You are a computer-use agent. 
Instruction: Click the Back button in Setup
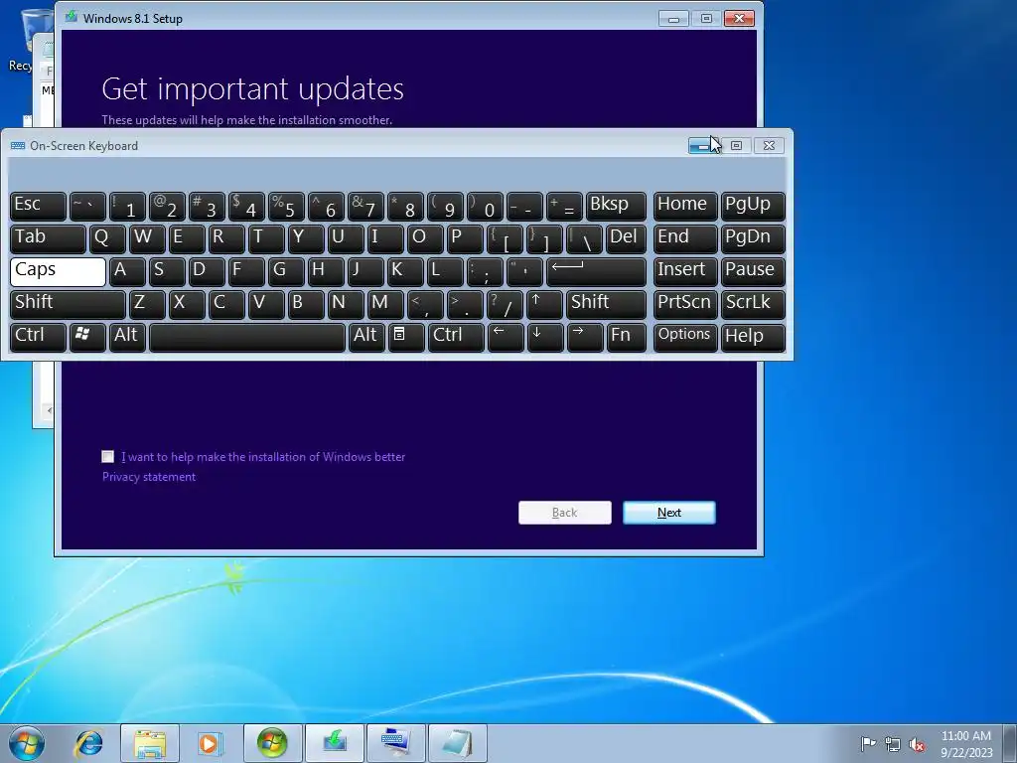point(564,513)
